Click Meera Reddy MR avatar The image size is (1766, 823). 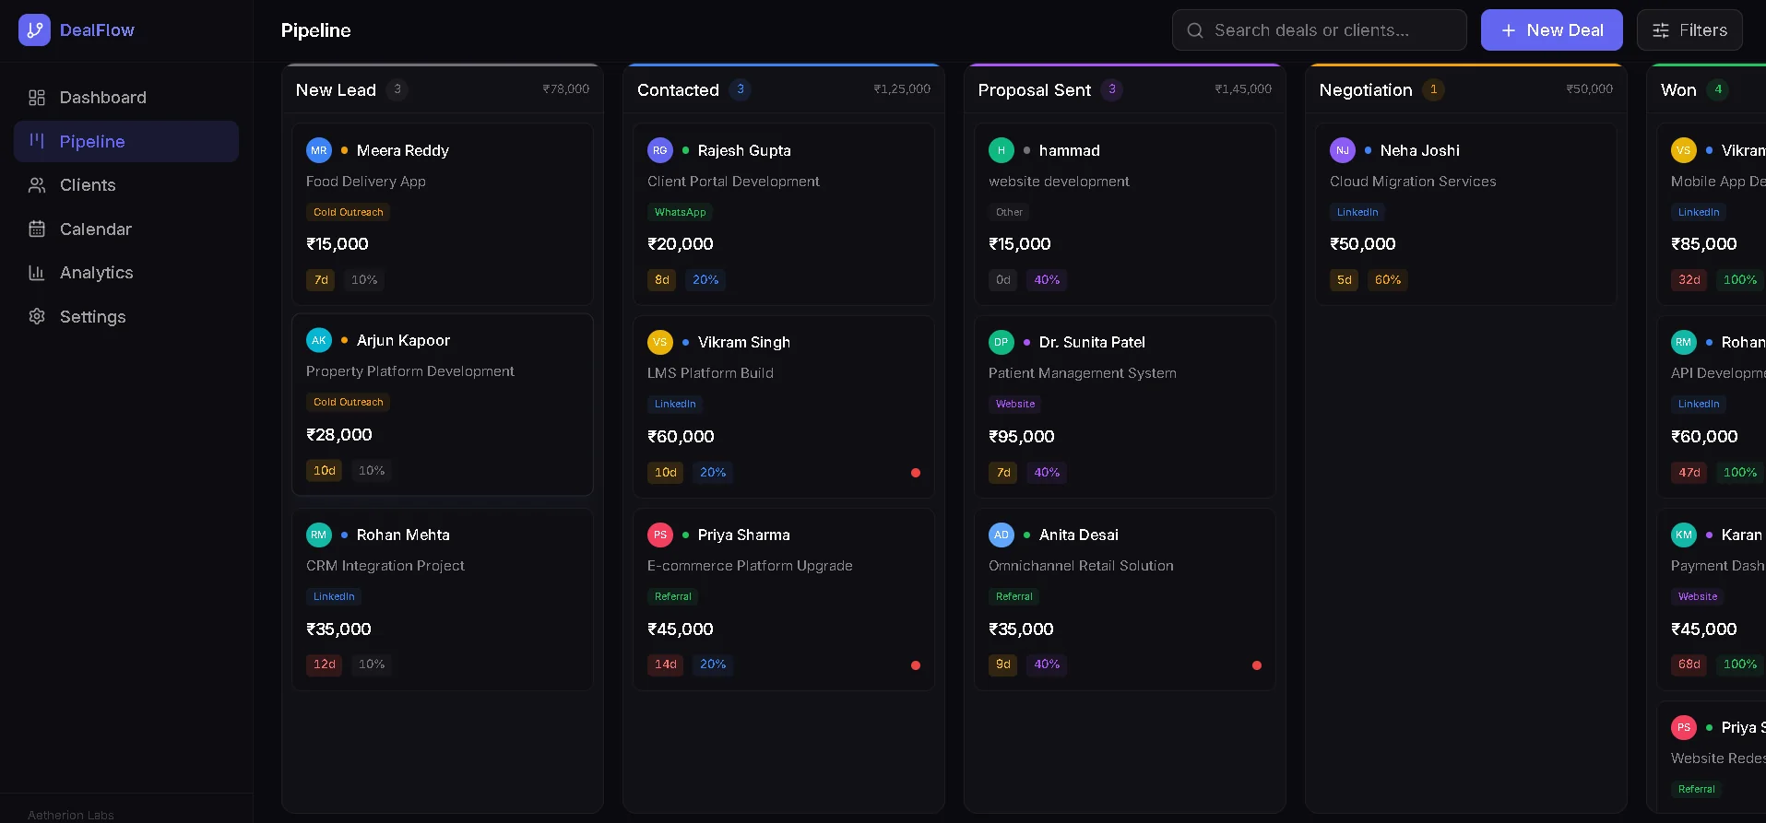tap(319, 150)
